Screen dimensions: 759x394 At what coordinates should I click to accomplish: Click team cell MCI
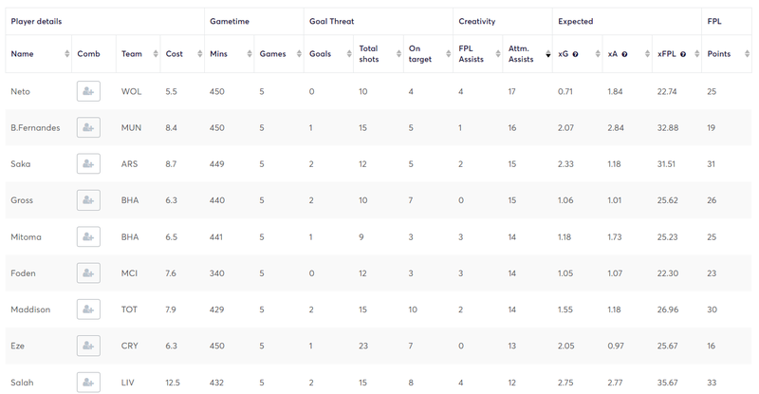tap(129, 273)
